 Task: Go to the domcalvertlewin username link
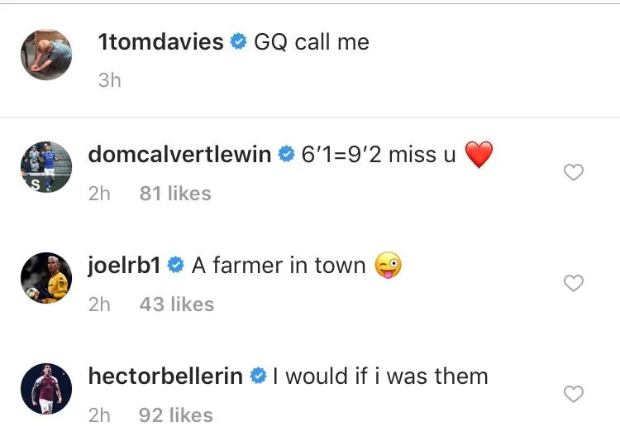(x=179, y=155)
